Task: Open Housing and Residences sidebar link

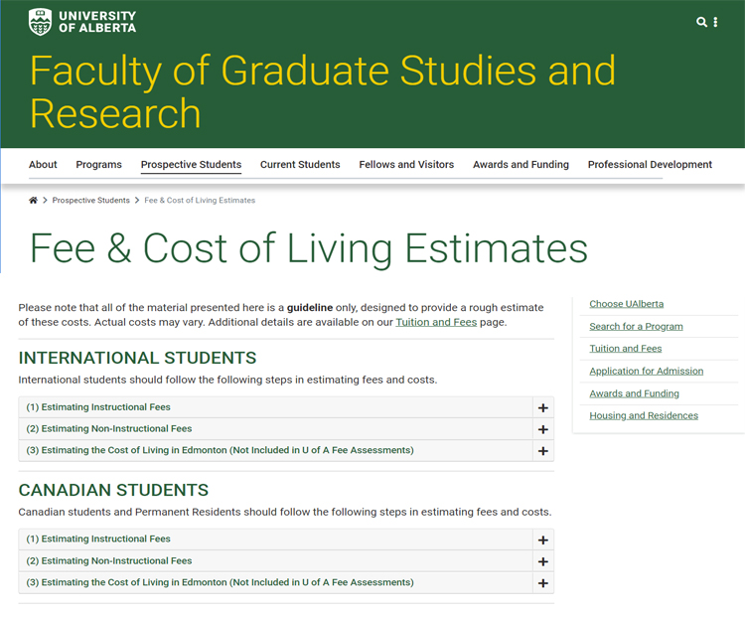Action: (644, 416)
